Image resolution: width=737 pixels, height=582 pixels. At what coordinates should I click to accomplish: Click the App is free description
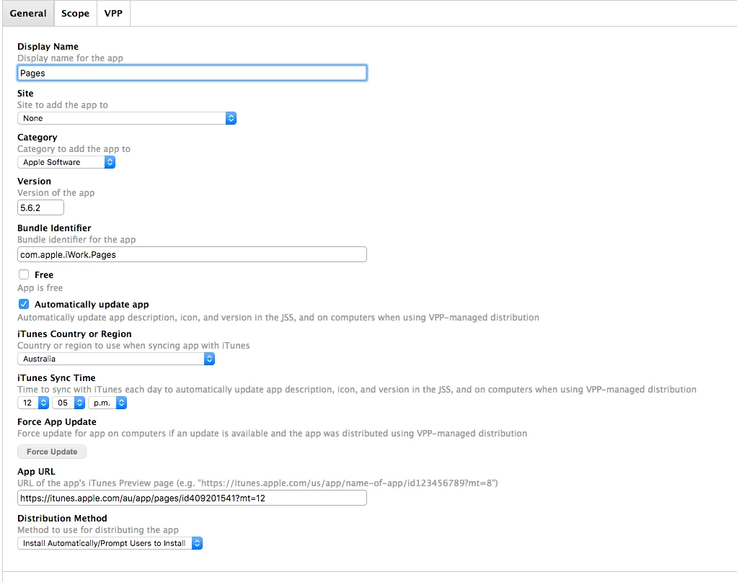click(x=40, y=287)
